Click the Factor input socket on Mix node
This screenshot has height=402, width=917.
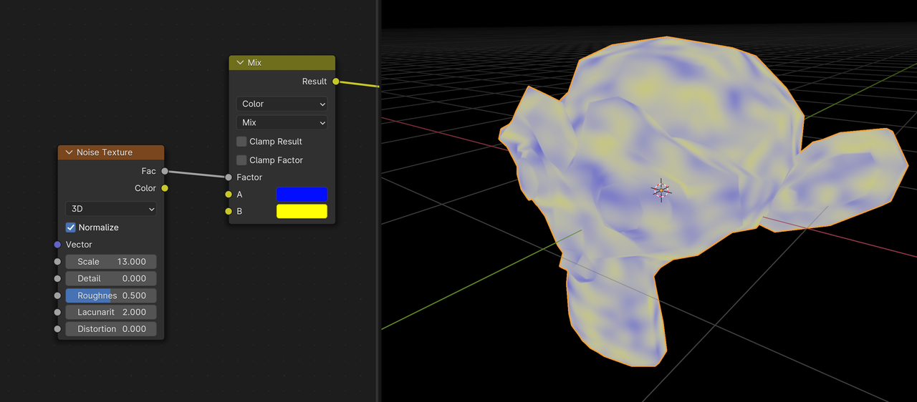point(229,177)
